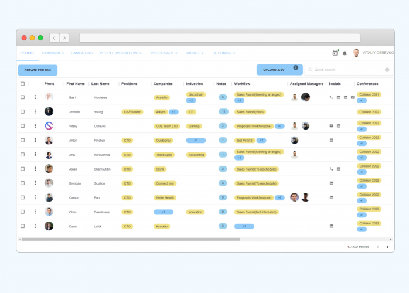Viewport: 409px width, 293px height.
Task: Open the CML Team LTD company tag
Action: (166, 126)
